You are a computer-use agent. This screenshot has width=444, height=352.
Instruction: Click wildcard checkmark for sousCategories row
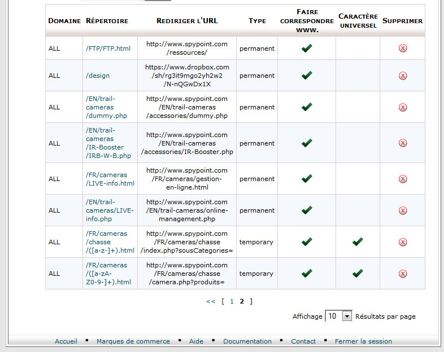tap(358, 242)
